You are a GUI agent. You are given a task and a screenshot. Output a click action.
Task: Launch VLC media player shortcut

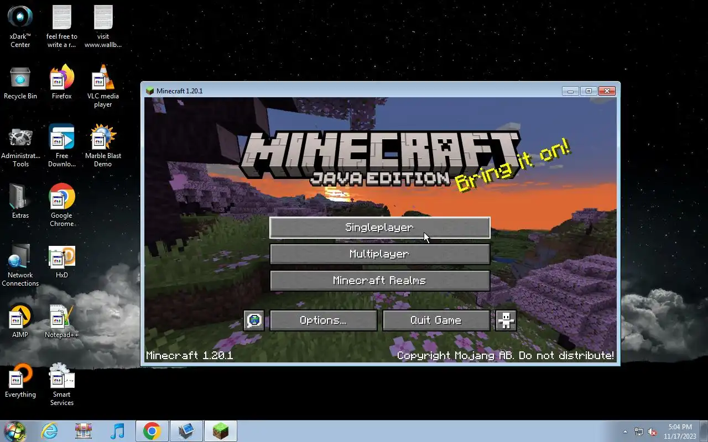[x=103, y=86]
